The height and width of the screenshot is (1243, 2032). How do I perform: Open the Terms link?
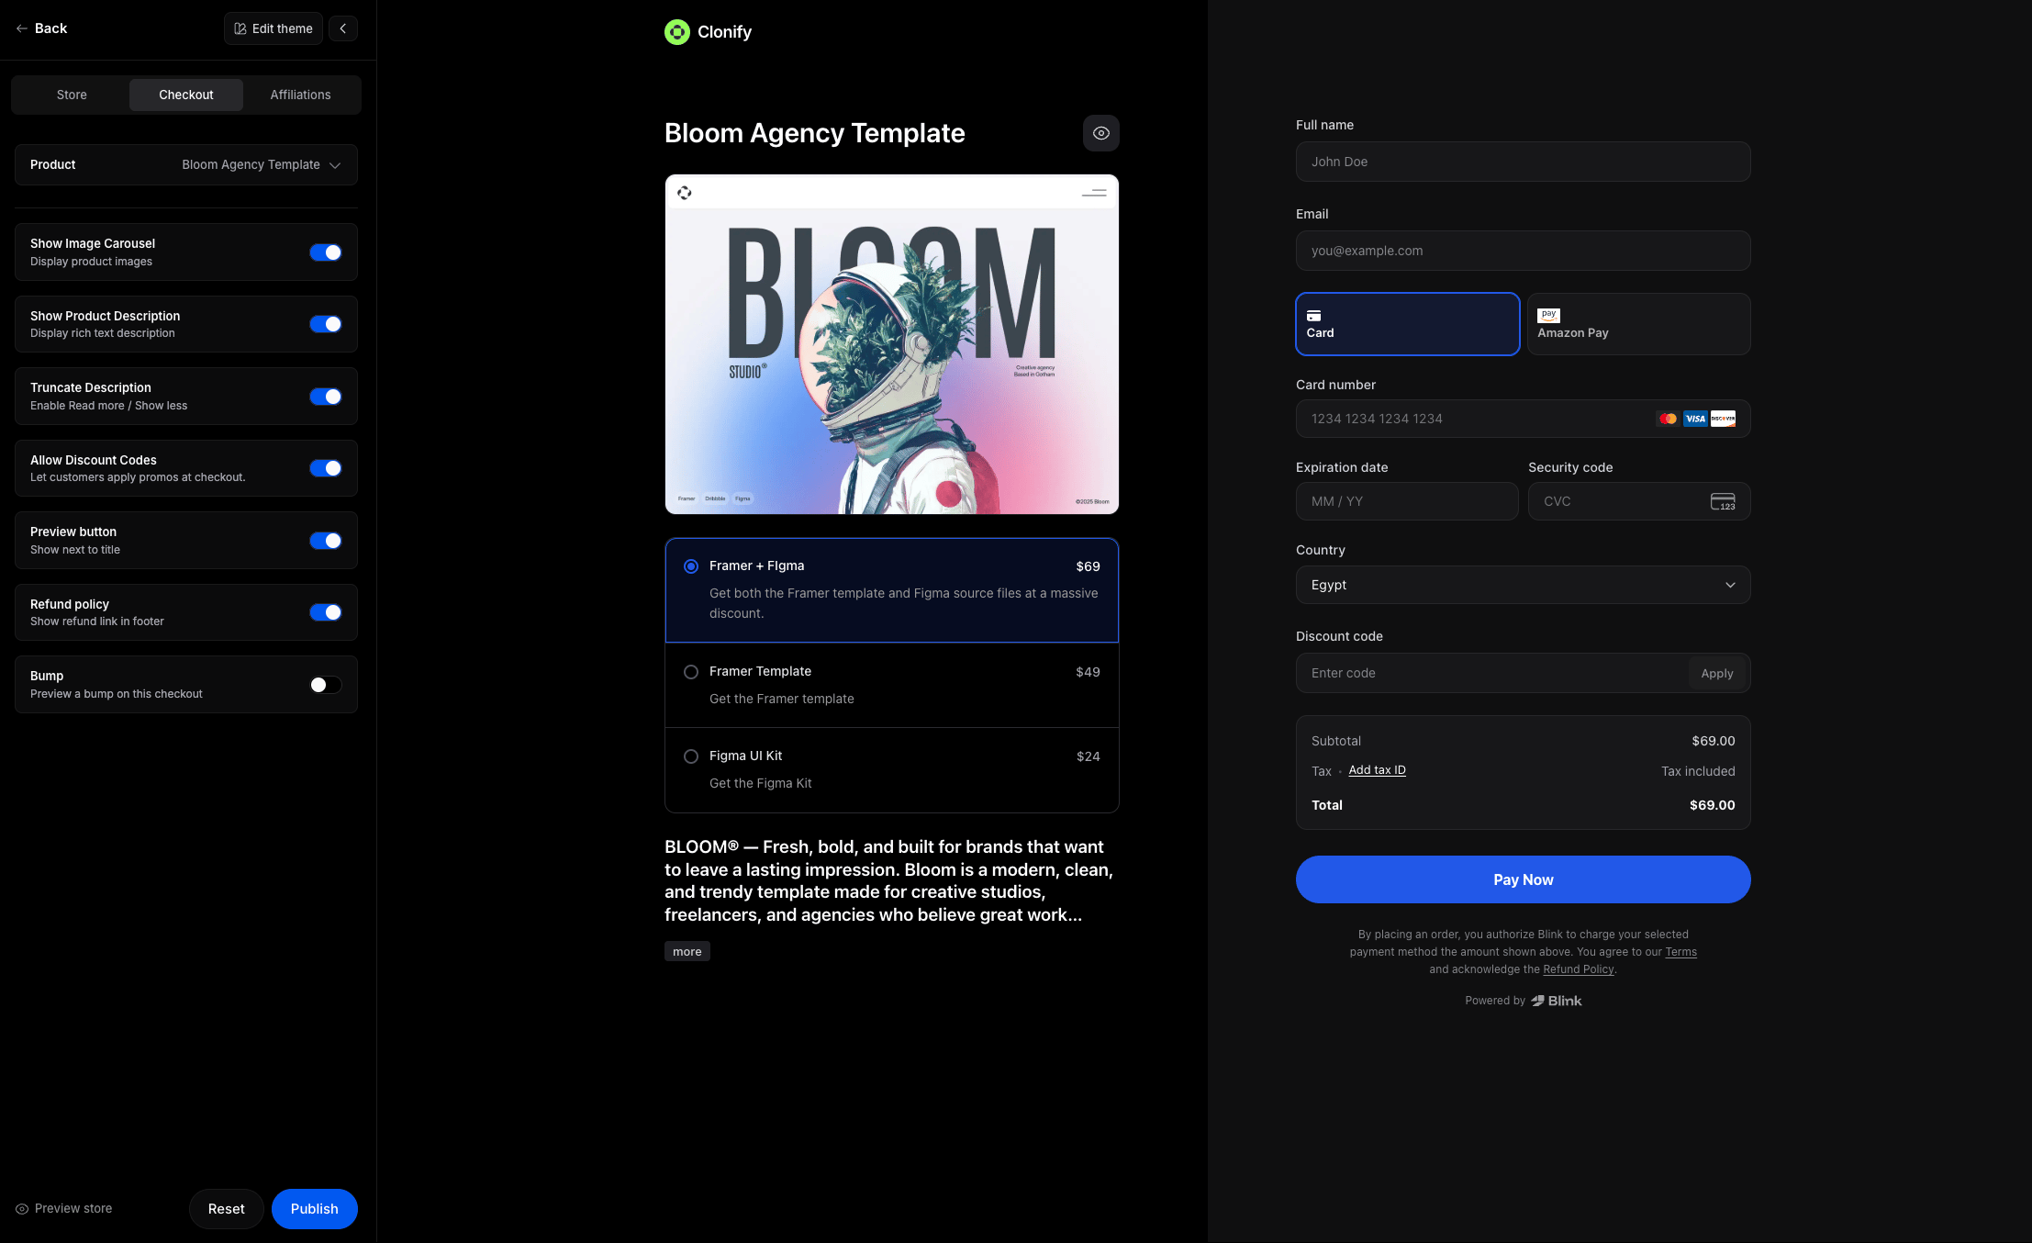1681,952
